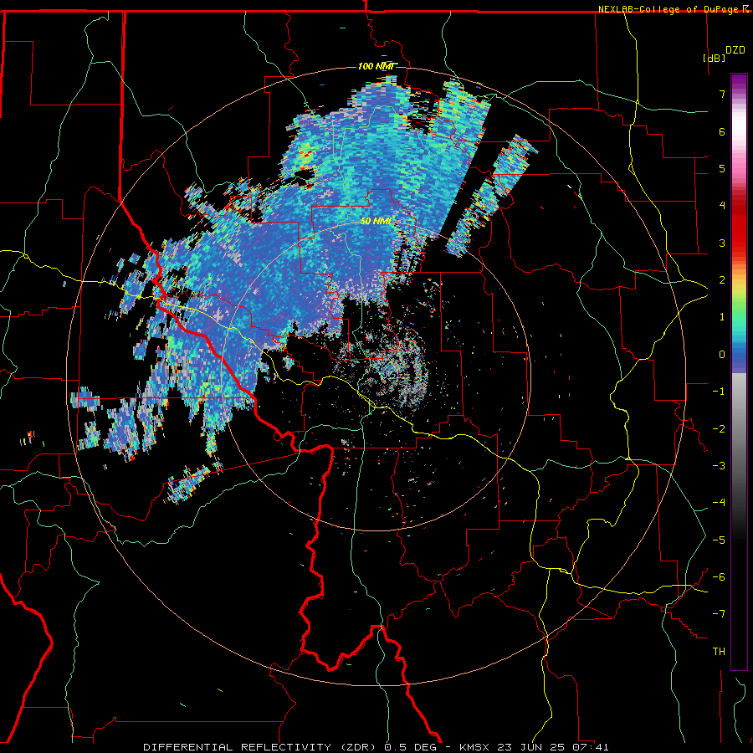Click the 0 value on the color scale
Viewport: 753px width, 753px height.
coord(722,355)
